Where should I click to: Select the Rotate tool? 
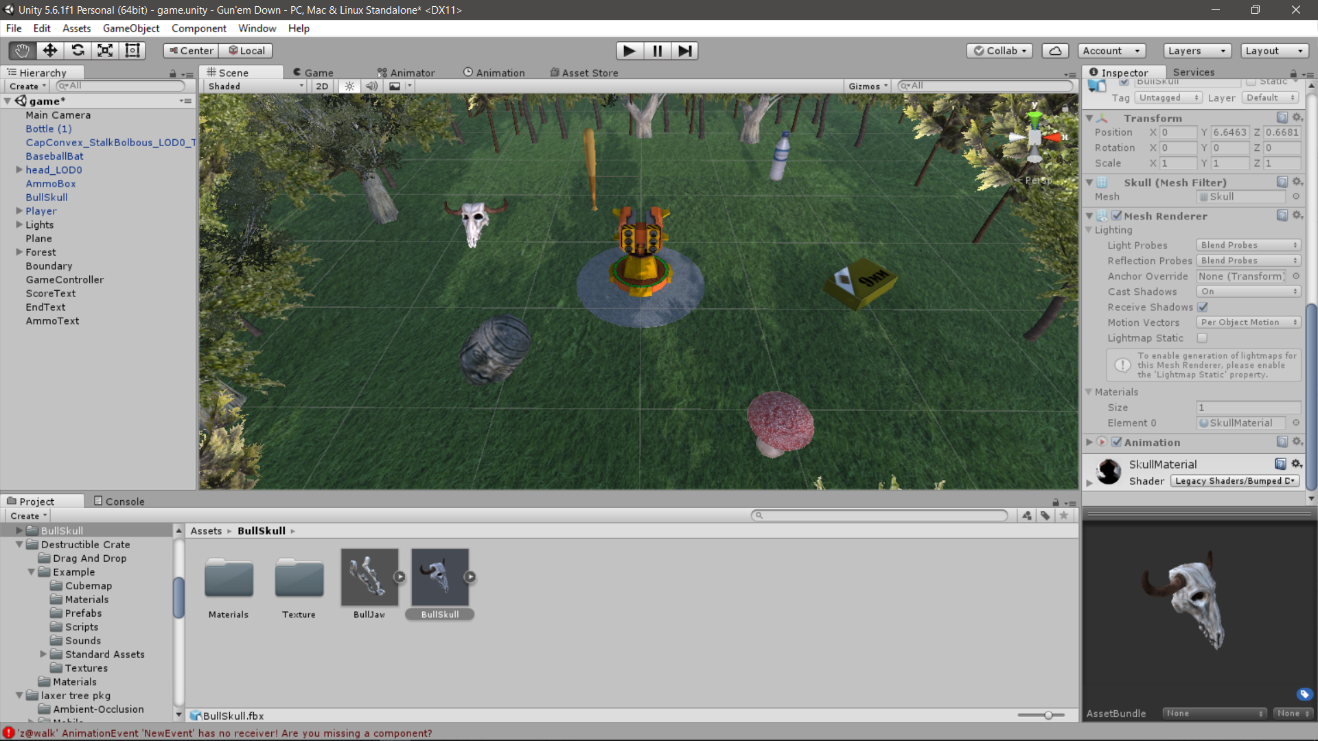[x=78, y=50]
